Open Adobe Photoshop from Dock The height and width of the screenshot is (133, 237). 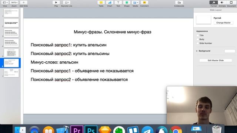point(91,129)
